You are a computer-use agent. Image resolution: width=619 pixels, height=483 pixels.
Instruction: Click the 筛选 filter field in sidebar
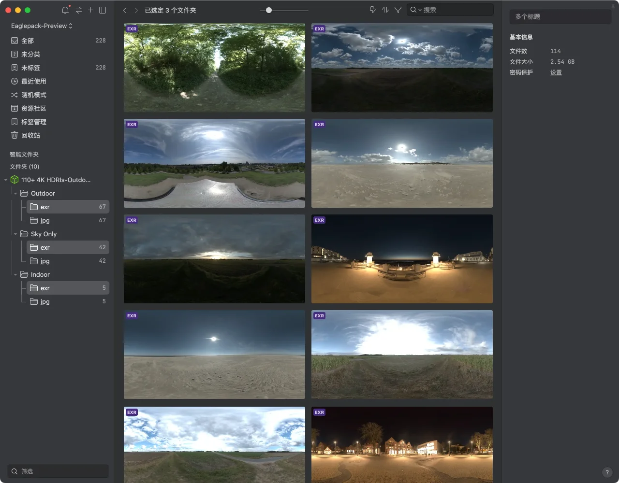pos(58,471)
